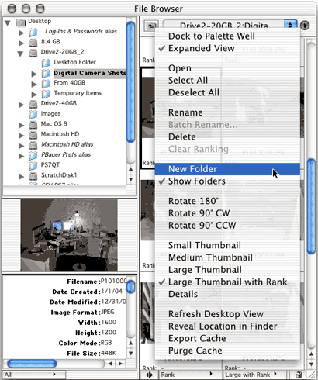Click the Desktop Folder folder icon
This screenshot has height=380, width=318.
(x=46, y=63)
